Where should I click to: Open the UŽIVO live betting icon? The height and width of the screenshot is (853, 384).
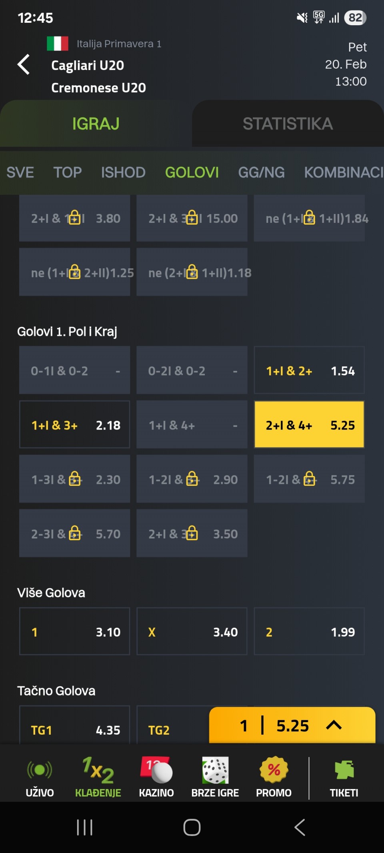[40, 770]
